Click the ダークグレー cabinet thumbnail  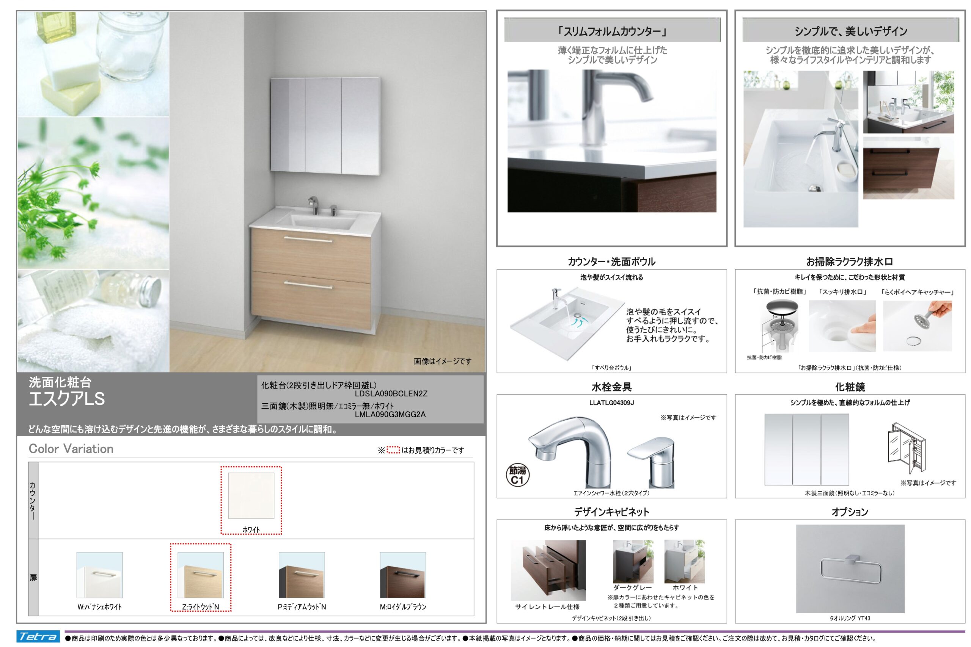click(x=633, y=561)
